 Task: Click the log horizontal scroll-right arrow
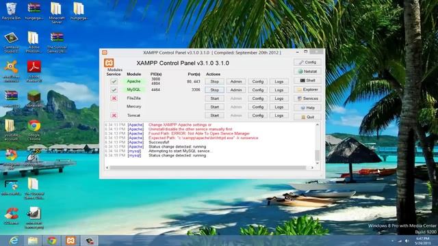pos(312,167)
